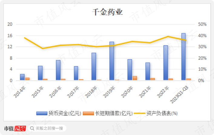The height and width of the screenshot is (135, 214).
Task: Click the 2021年 orange borrowing bar
Action: [153, 79]
